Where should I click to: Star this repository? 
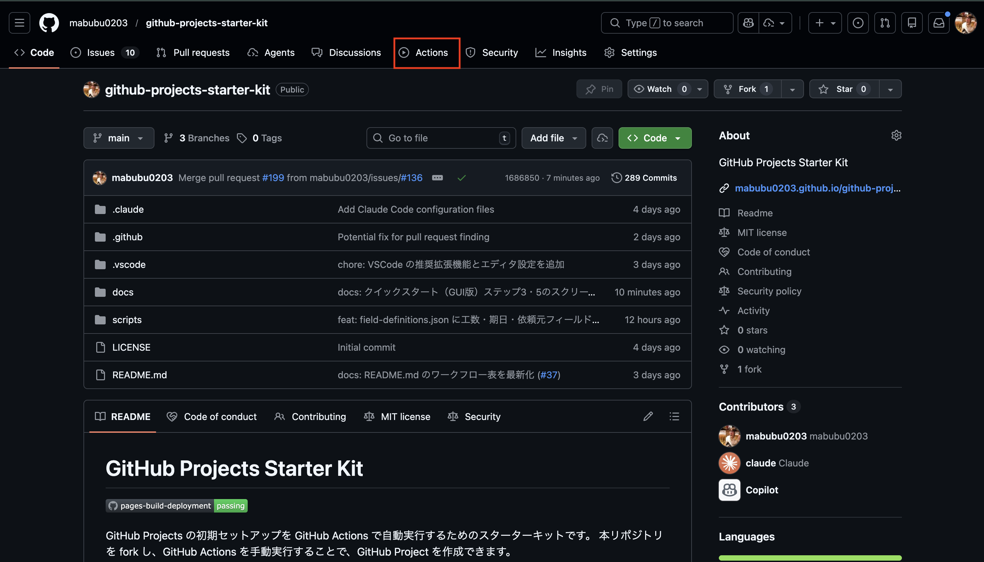(844, 89)
